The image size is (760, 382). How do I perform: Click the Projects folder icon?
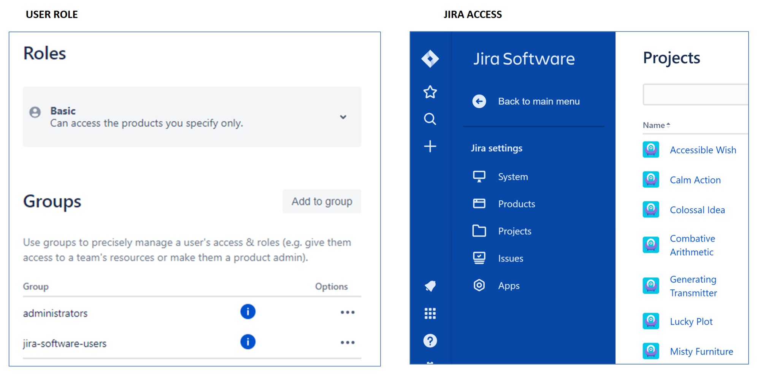479,231
